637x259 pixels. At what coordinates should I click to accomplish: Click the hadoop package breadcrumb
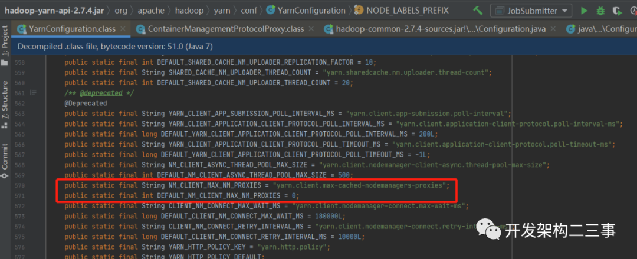(x=189, y=11)
